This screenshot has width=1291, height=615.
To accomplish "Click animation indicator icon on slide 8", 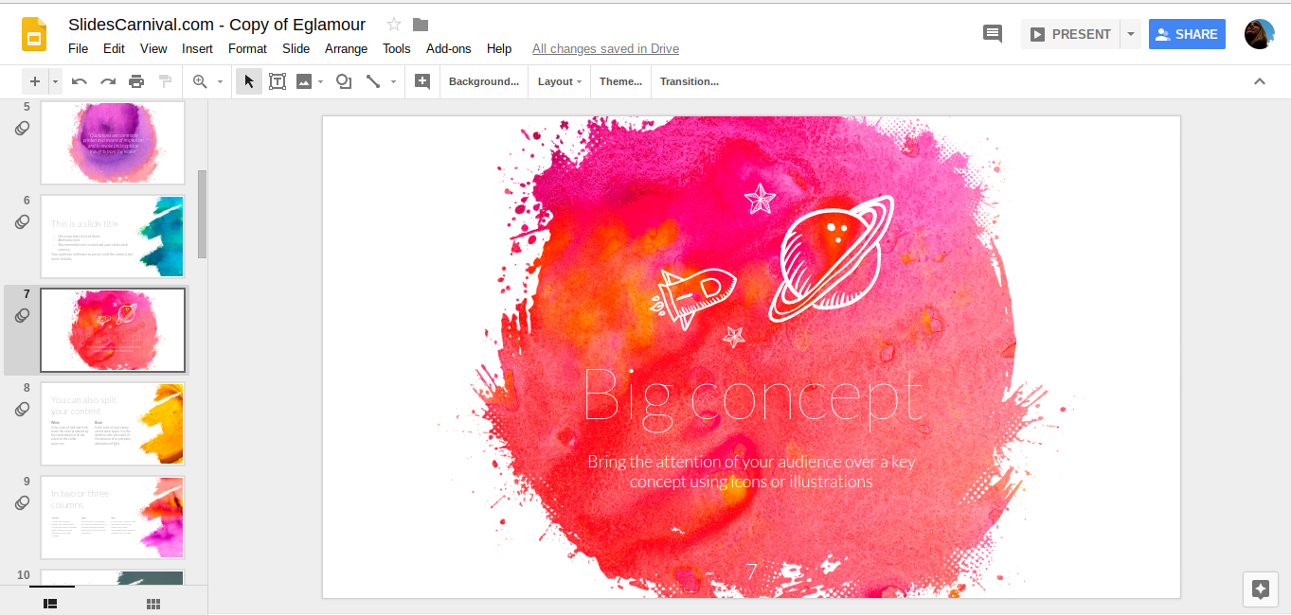I will click(23, 410).
